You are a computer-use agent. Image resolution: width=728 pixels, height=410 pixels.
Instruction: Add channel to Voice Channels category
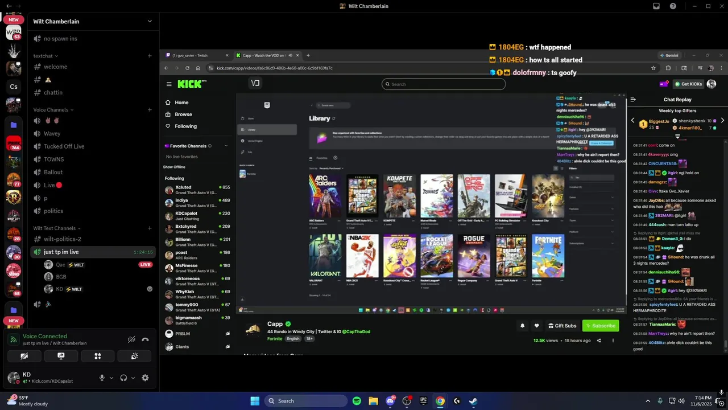coord(150,110)
